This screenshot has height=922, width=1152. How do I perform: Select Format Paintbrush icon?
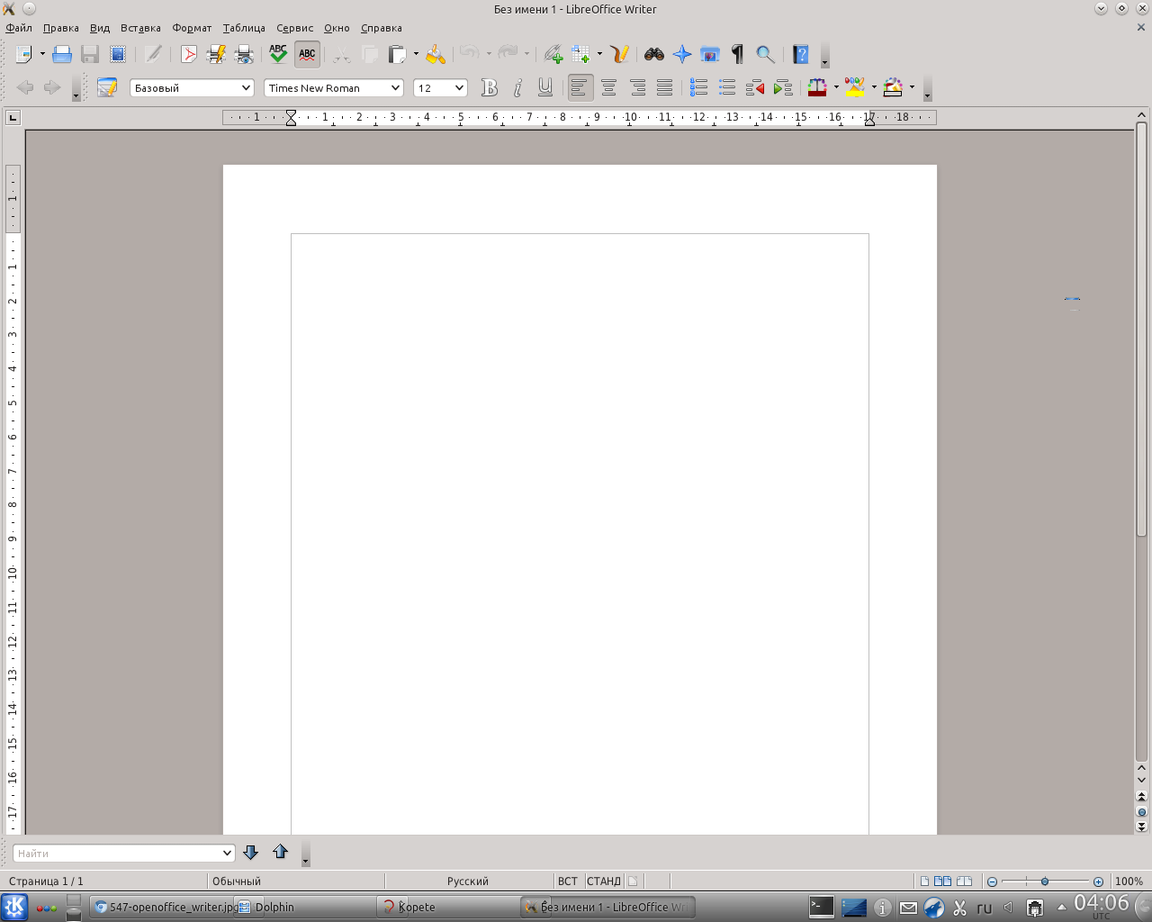436,54
